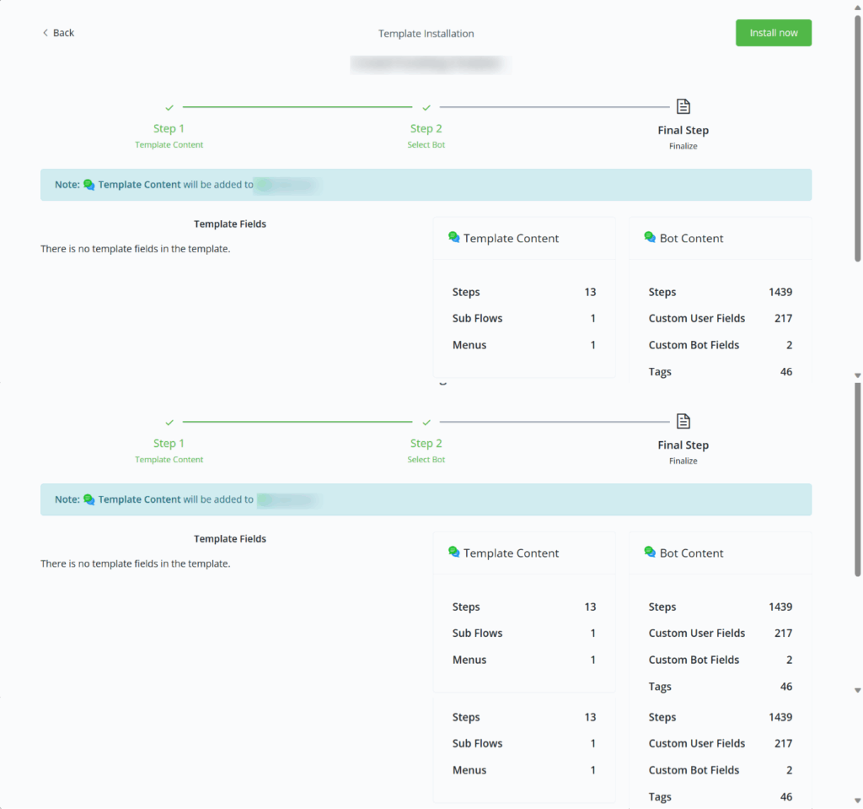Click the Final Step document icon in the upper stepper
Viewport: 863px width, 809px height.
pyautogui.click(x=683, y=106)
